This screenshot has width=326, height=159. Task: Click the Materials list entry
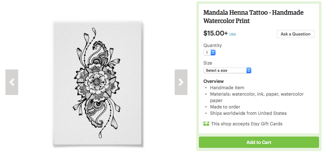pos(256,94)
